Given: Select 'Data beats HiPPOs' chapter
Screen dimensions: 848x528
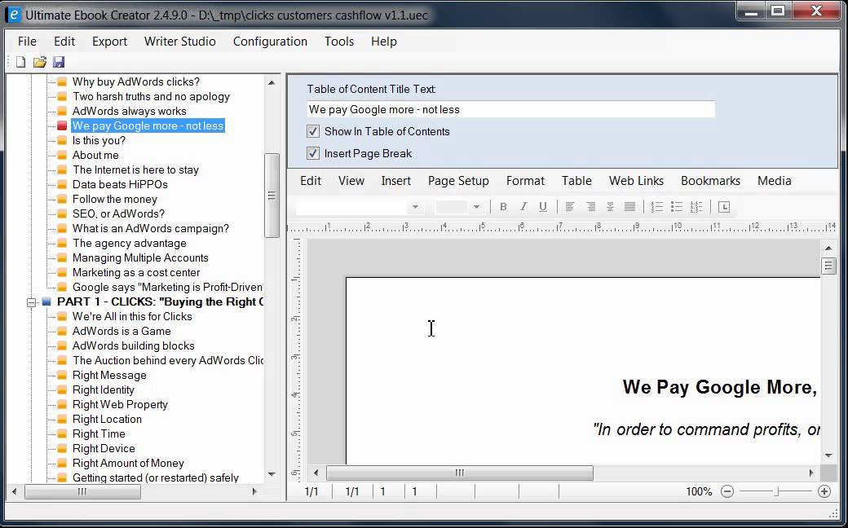Looking at the screenshot, I should [120, 184].
